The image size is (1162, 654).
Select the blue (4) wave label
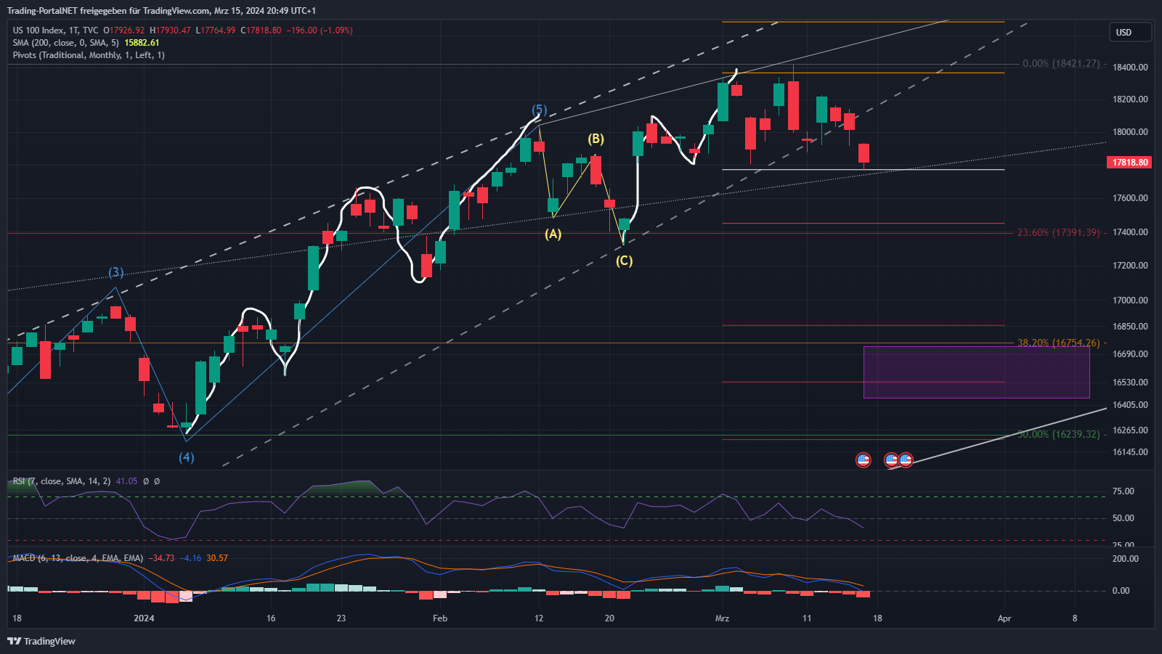(x=187, y=457)
